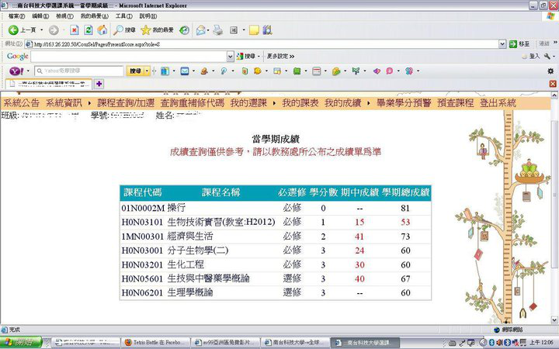Expand the Google toolbar search box dropdown
The width and height of the screenshot is (559, 349).
(230, 56)
